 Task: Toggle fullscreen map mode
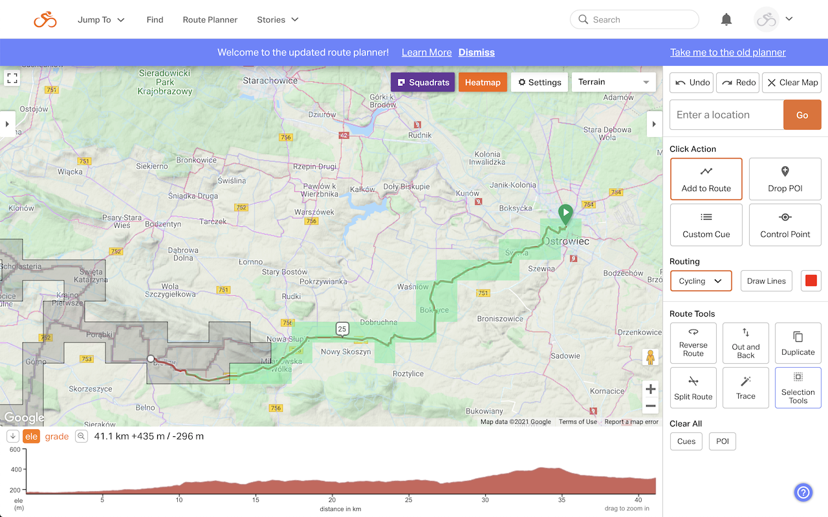[12, 78]
